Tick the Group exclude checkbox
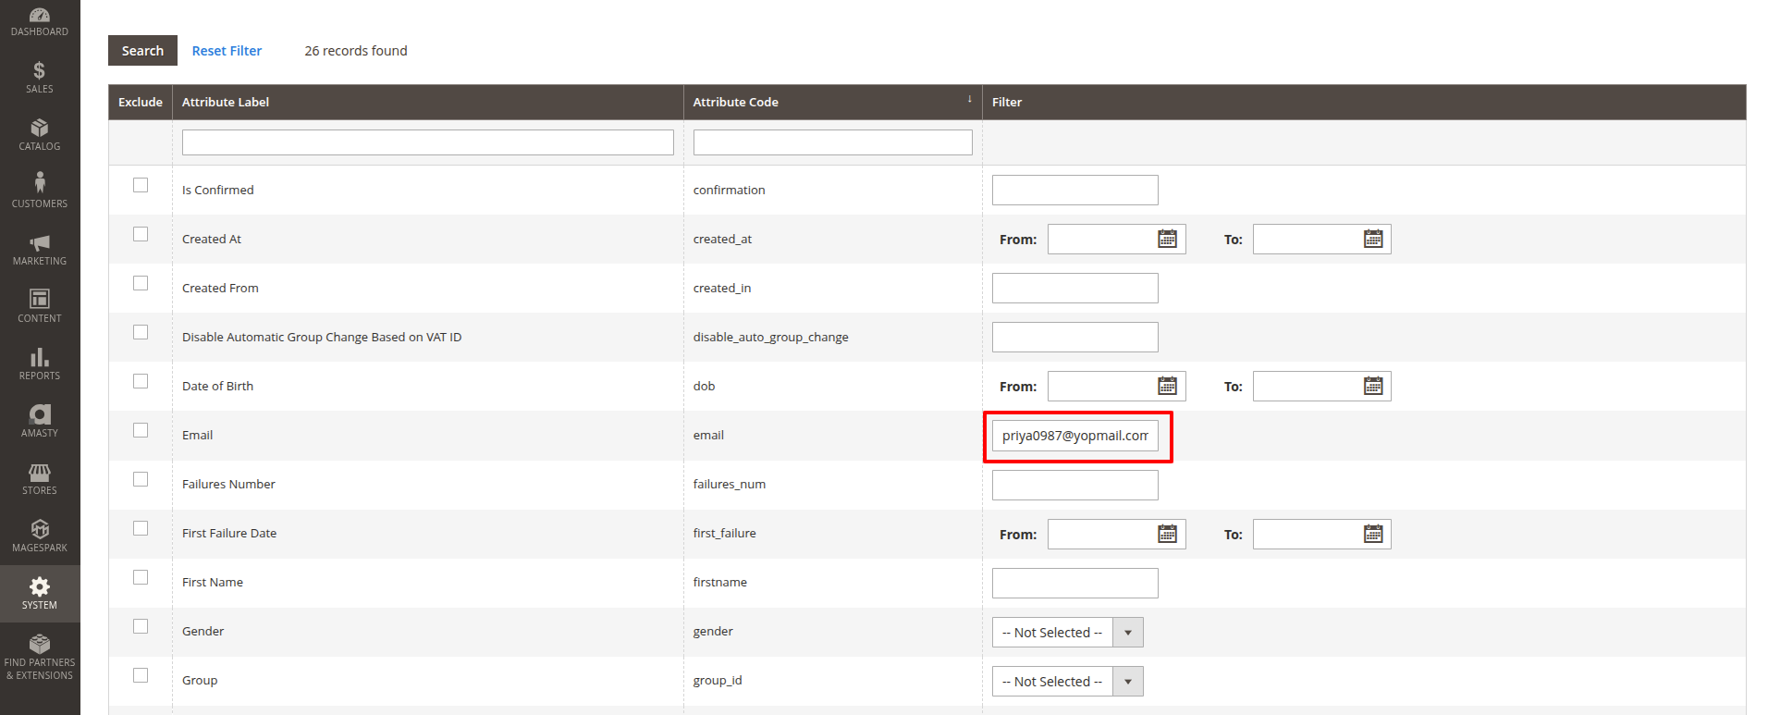The image size is (1768, 715). tap(141, 675)
